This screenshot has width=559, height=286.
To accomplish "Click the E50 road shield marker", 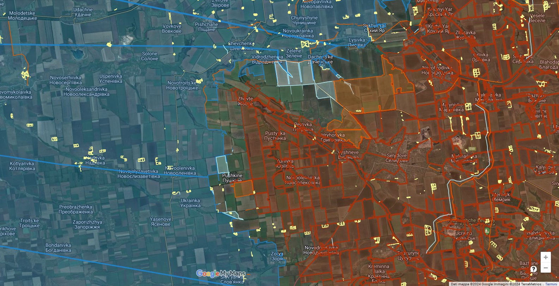I will [472, 149].
